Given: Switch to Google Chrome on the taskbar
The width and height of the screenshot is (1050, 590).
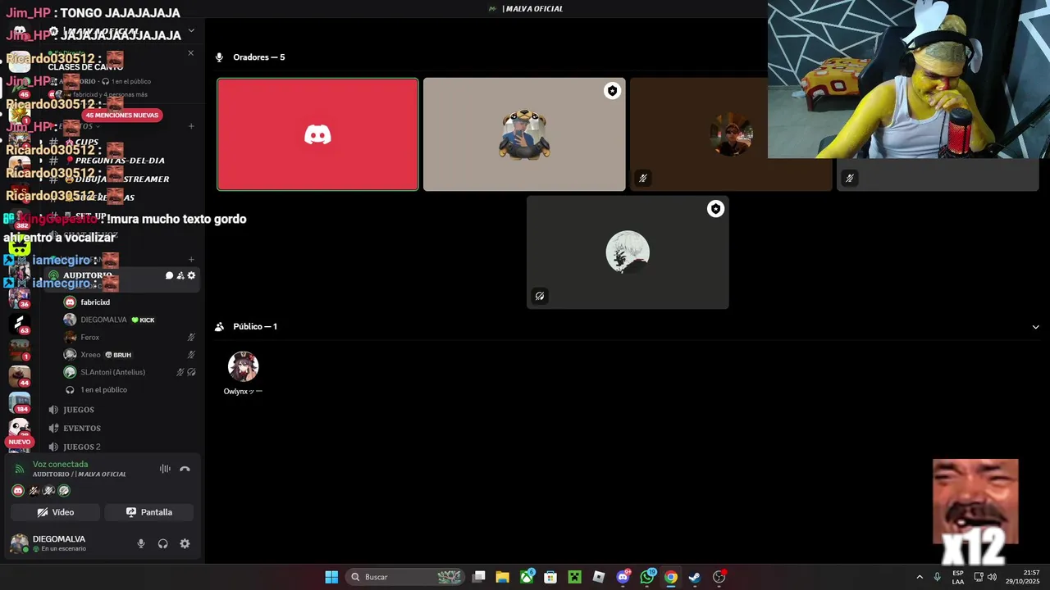Looking at the screenshot, I should (x=671, y=577).
